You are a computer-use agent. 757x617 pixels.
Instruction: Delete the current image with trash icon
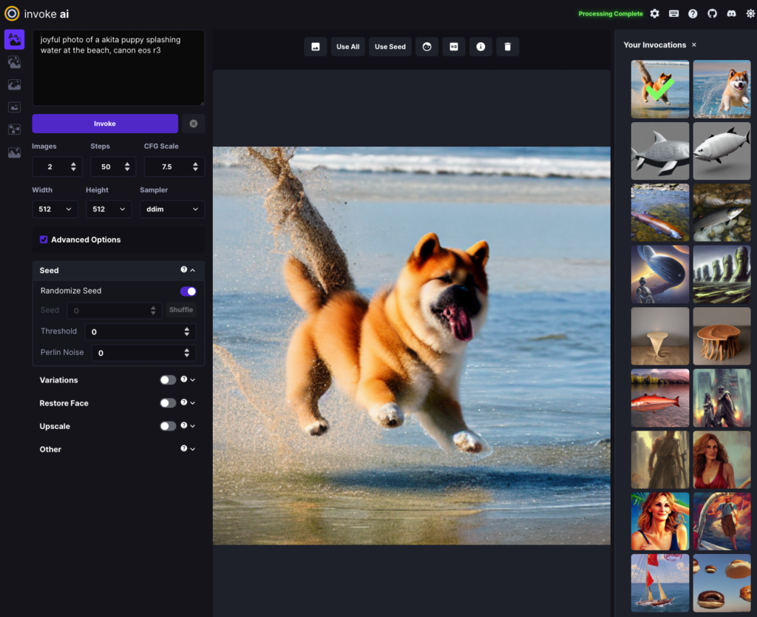pos(507,47)
